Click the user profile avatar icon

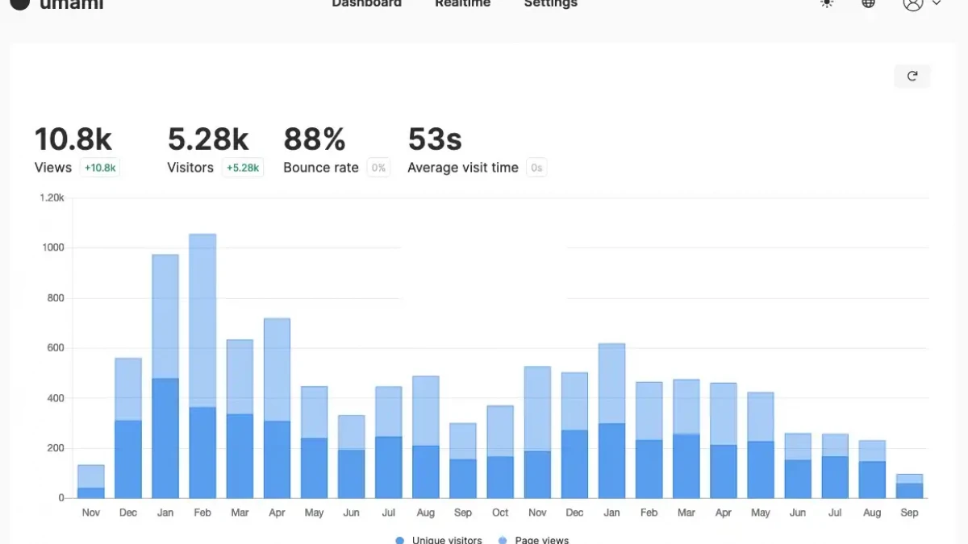point(912,3)
